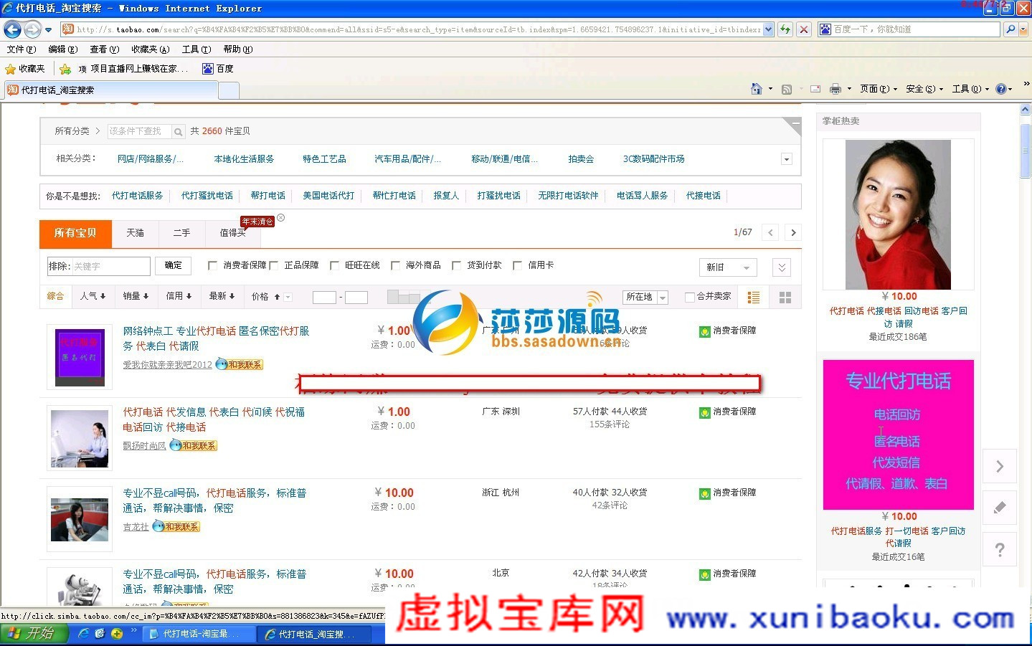Image resolution: width=1032 pixels, height=646 pixels.
Task: Click the printer icon in command bar
Action: (835, 89)
